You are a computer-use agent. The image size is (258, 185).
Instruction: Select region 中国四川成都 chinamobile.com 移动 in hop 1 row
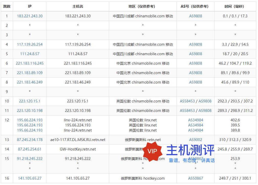[143, 16]
